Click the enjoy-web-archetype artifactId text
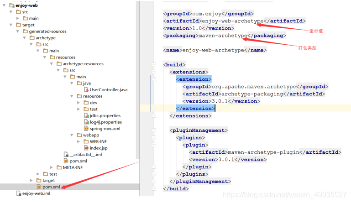The width and height of the screenshot is (351, 203). tap(232, 21)
